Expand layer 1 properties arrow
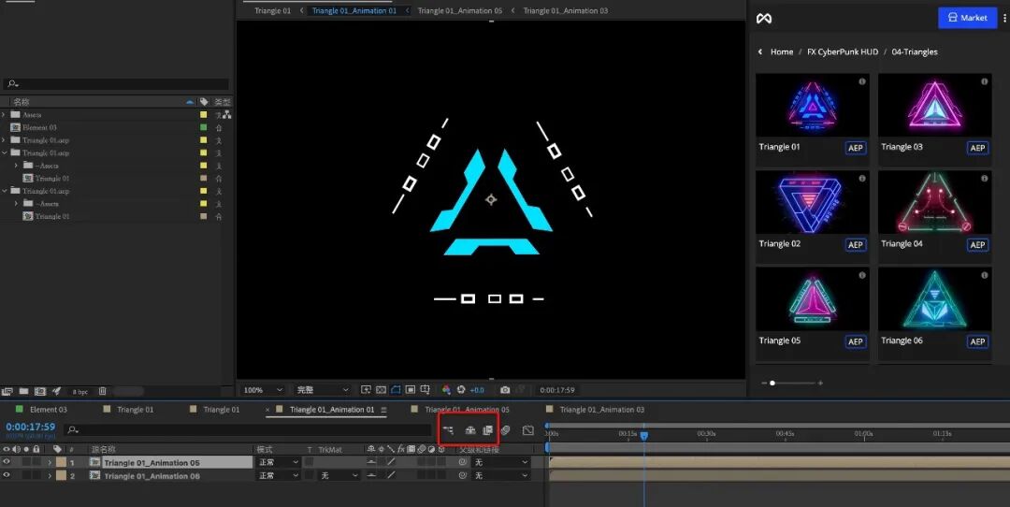This screenshot has width=1010, height=507. [x=50, y=462]
